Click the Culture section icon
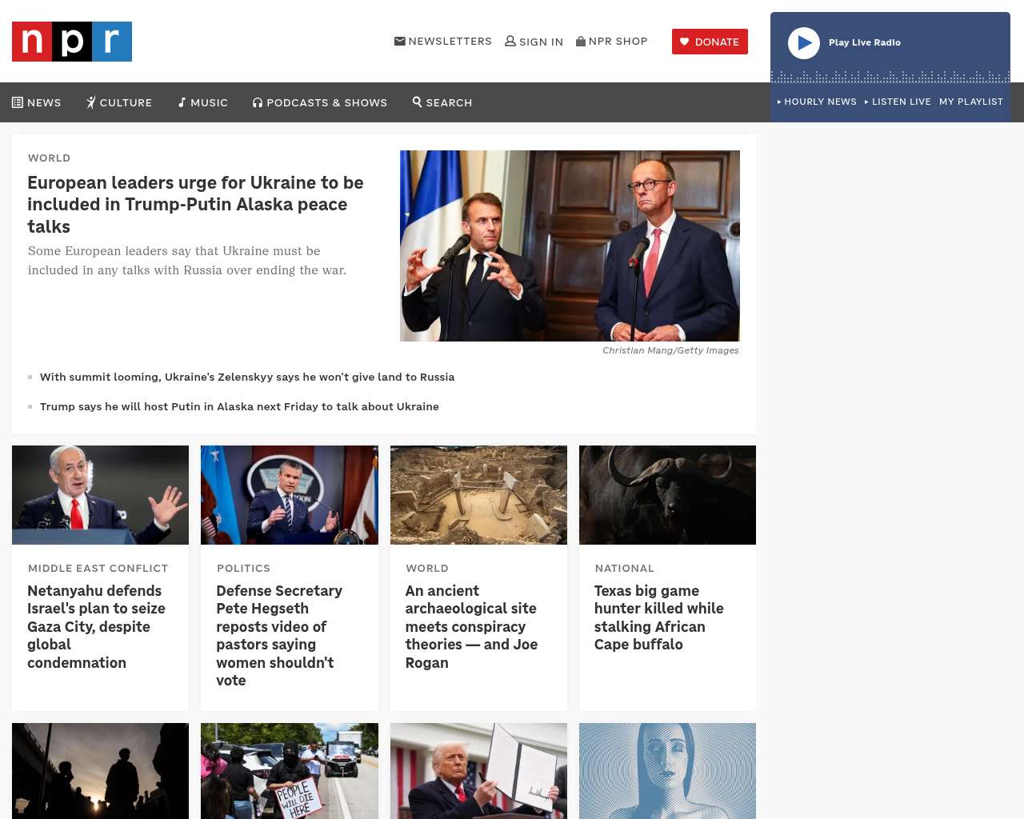 (91, 102)
